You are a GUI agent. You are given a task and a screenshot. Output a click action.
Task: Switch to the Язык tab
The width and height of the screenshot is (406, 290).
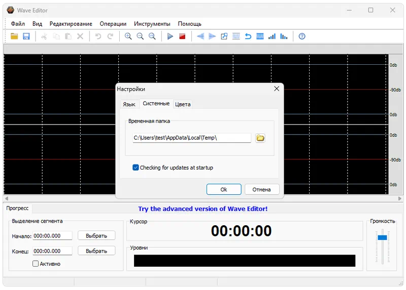tap(129, 104)
